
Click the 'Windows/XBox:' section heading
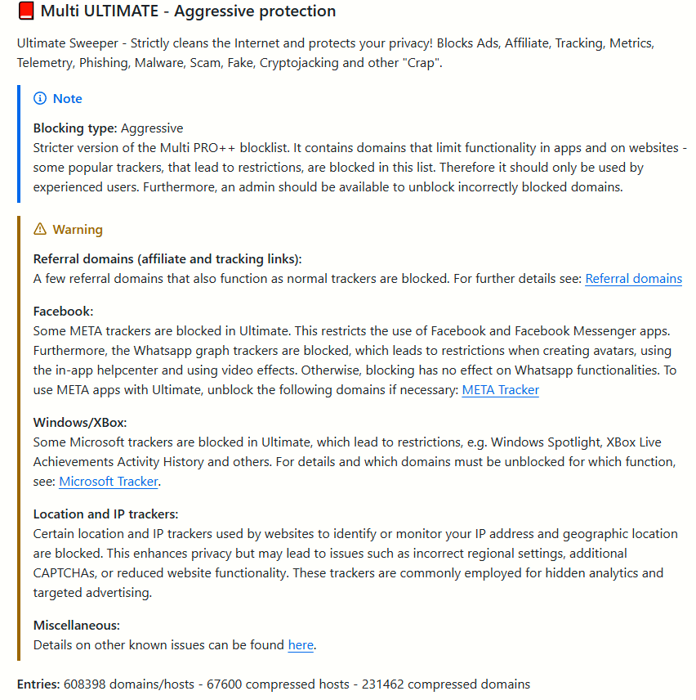pos(80,422)
